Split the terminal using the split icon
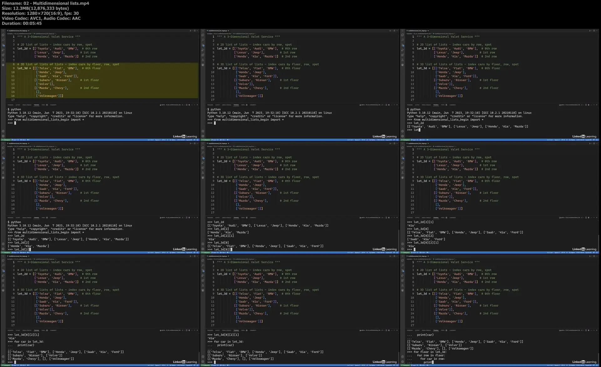 tap(187, 105)
